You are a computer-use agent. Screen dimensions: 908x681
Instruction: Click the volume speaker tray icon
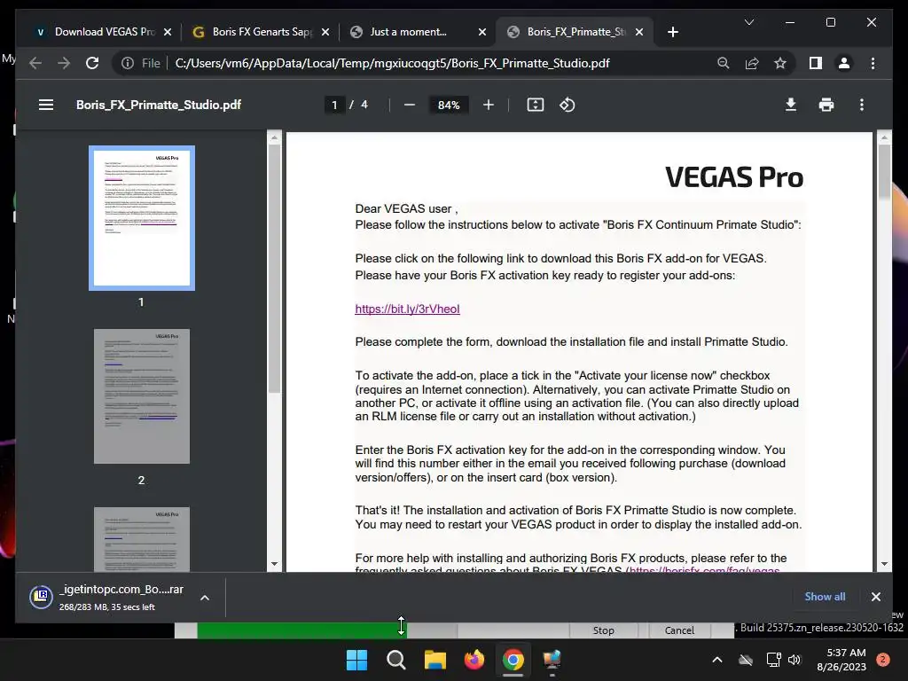click(794, 660)
